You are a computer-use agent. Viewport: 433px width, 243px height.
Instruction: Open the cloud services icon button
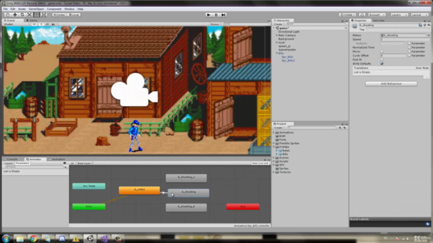(x=363, y=15)
